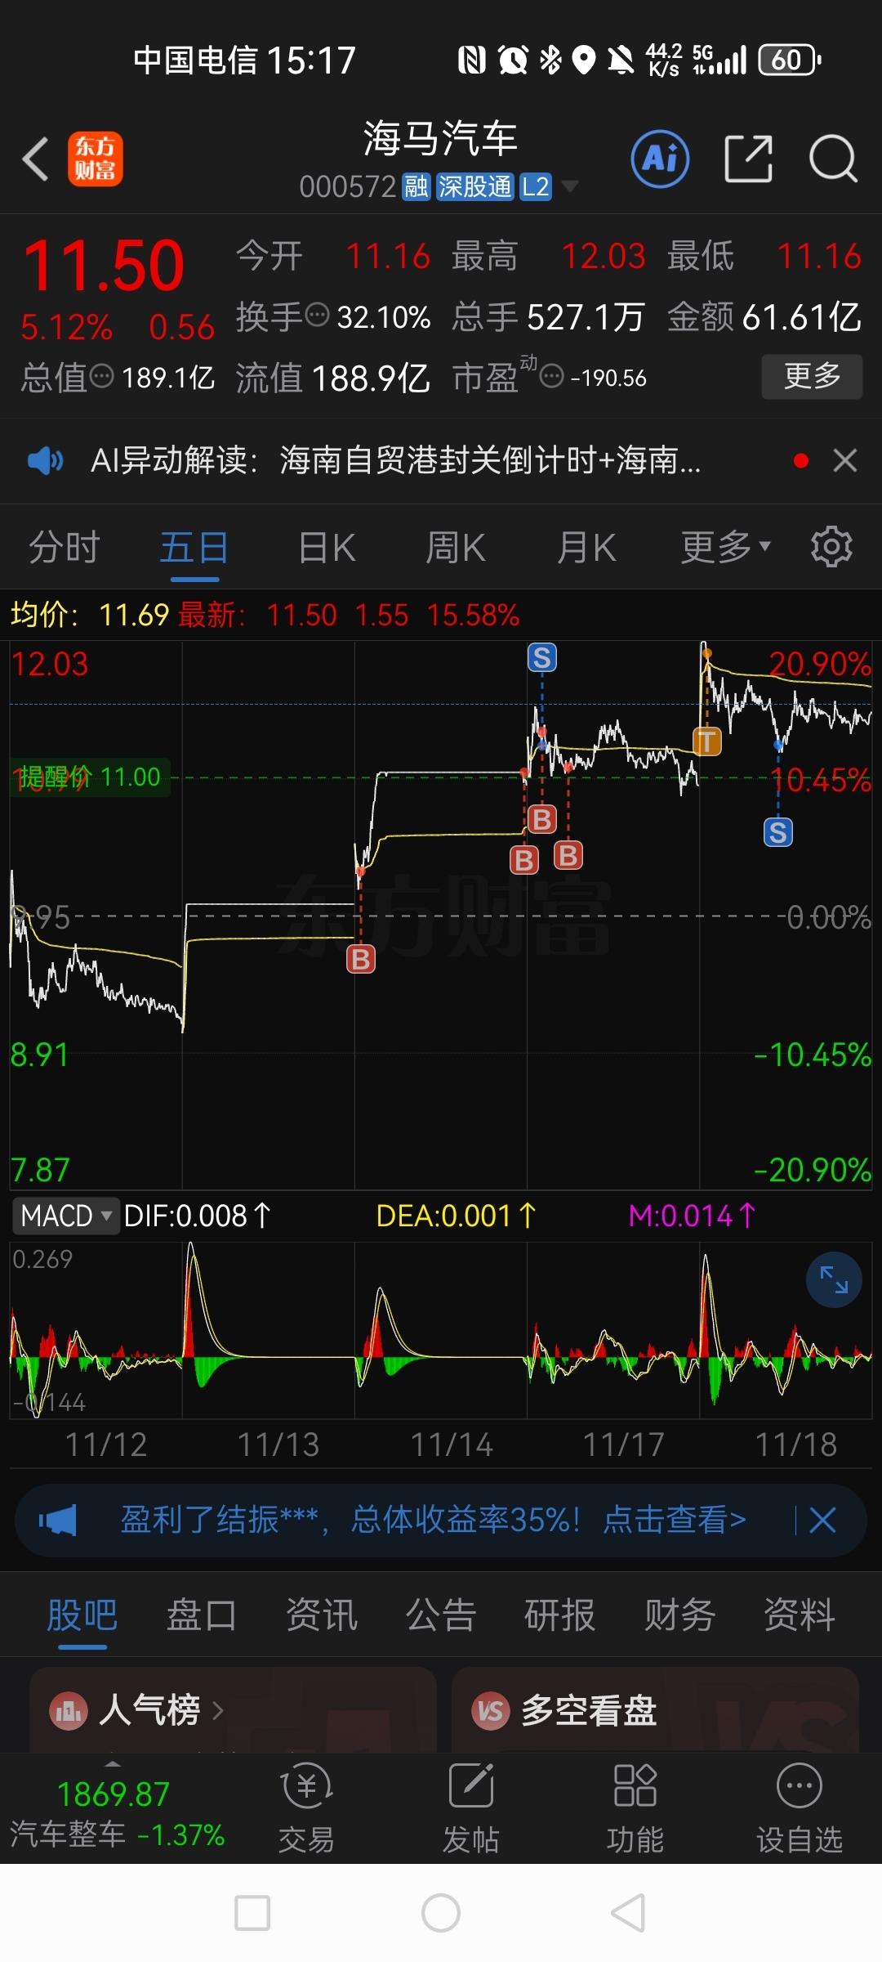
Task: Expand the sector index panel arrow
Action: tap(114, 1763)
